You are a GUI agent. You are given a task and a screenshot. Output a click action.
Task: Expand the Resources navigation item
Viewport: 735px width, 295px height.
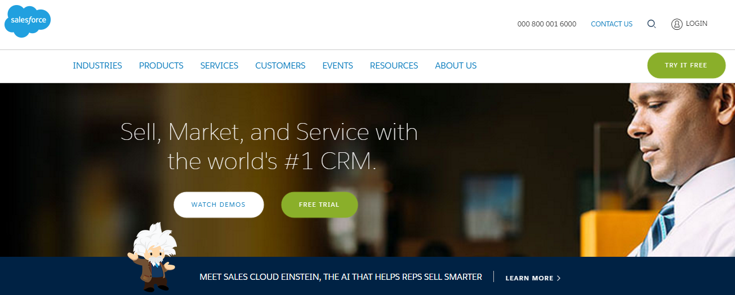(394, 66)
